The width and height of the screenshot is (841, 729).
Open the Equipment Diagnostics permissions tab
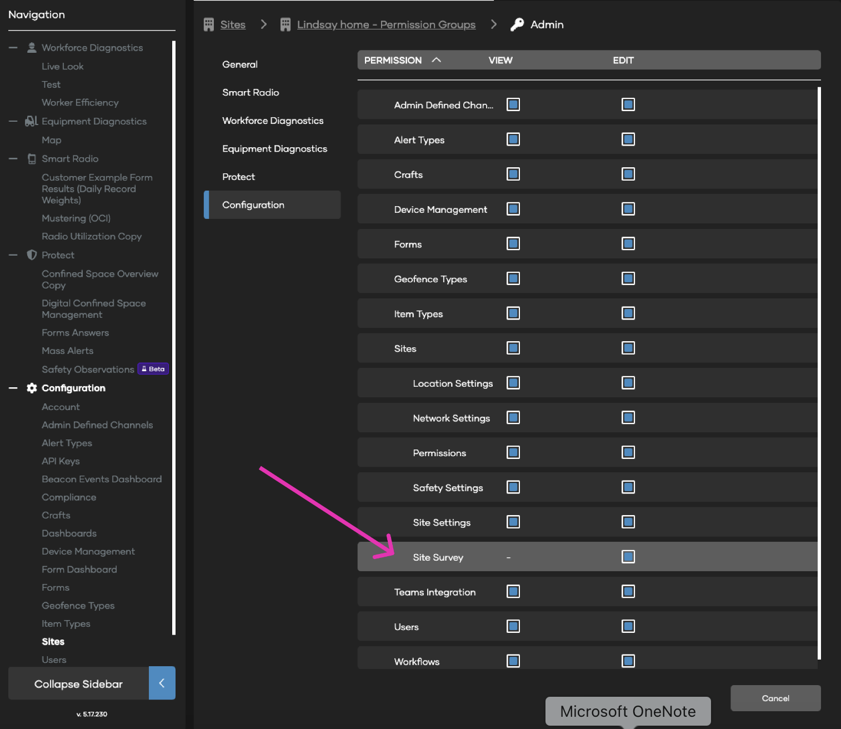(x=272, y=148)
